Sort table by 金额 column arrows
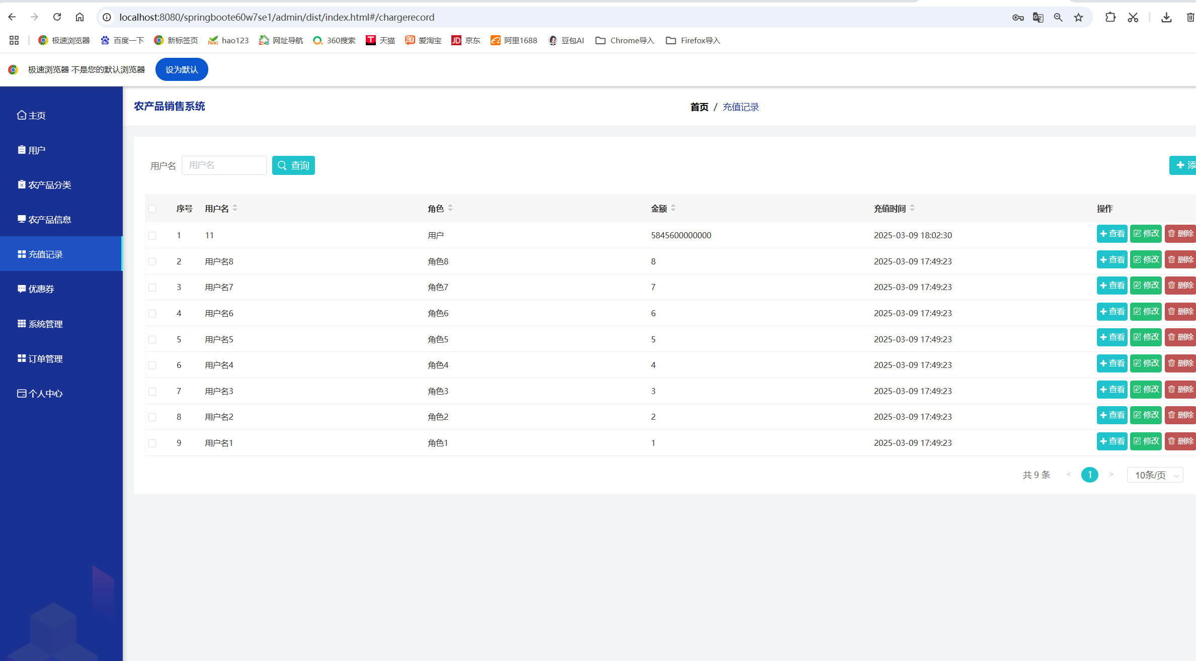Screen dimensions: 1196x661 coord(673,208)
